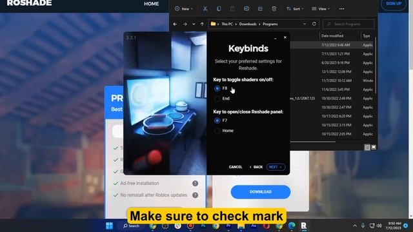This screenshot has height=232, width=413.
Task: Refresh the Programs folder
Action: click(314, 24)
